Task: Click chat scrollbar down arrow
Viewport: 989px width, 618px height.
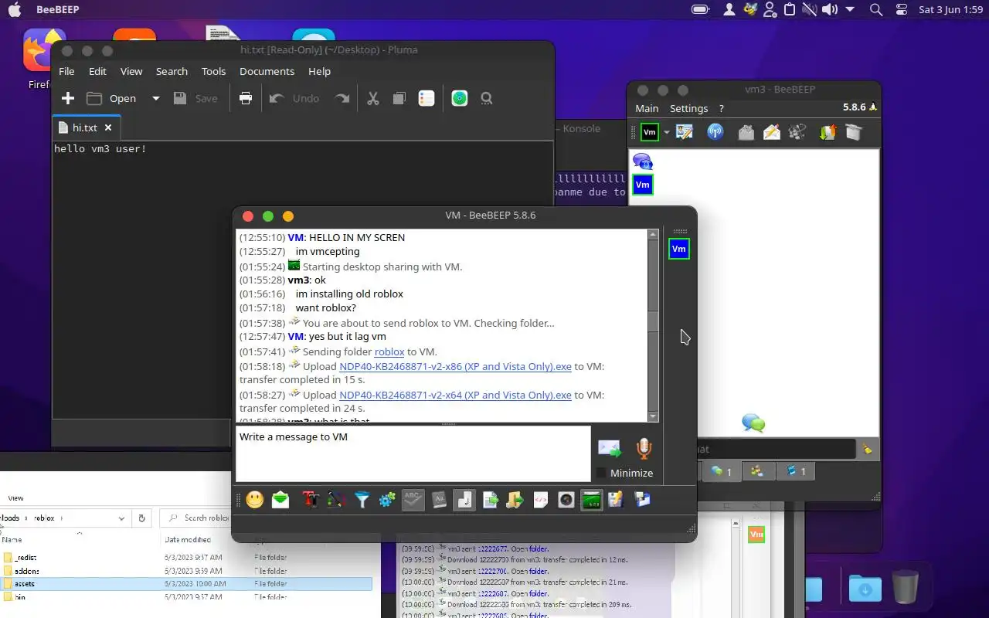Action: click(653, 416)
